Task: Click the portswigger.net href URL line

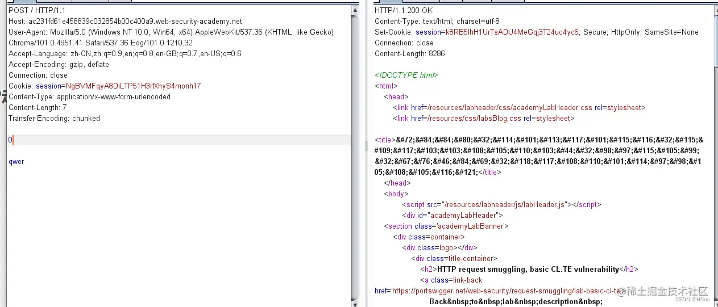Action: [500, 291]
